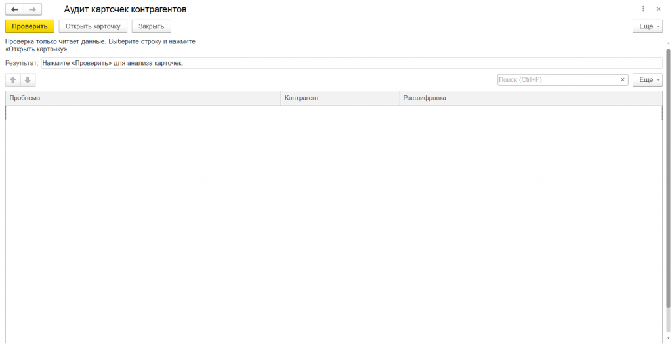Click the Закрыть button
Image resolution: width=672 pixels, height=350 pixels.
tap(152, 26)
